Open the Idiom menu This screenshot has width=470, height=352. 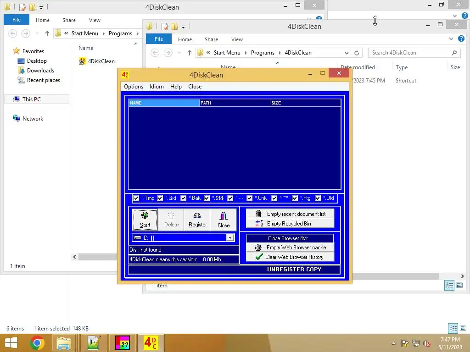point(157,87)
